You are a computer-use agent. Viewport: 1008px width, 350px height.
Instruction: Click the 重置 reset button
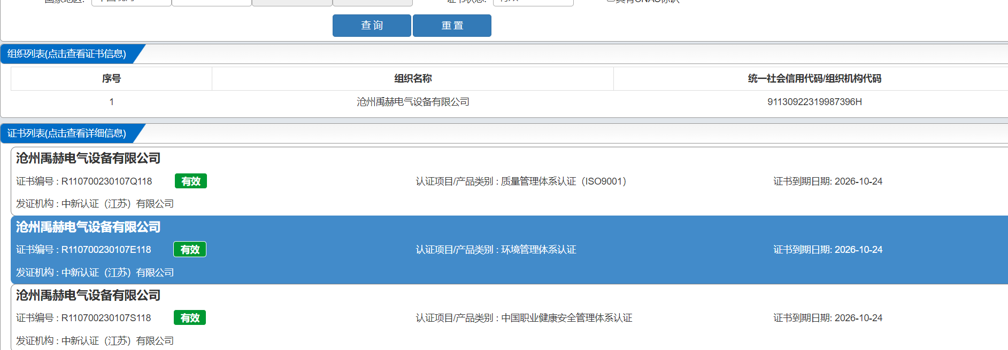click(452, 26)
